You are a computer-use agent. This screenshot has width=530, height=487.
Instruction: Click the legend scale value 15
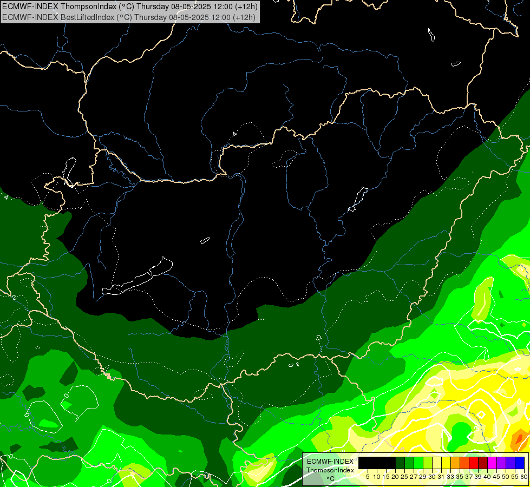tap(386, 477)
